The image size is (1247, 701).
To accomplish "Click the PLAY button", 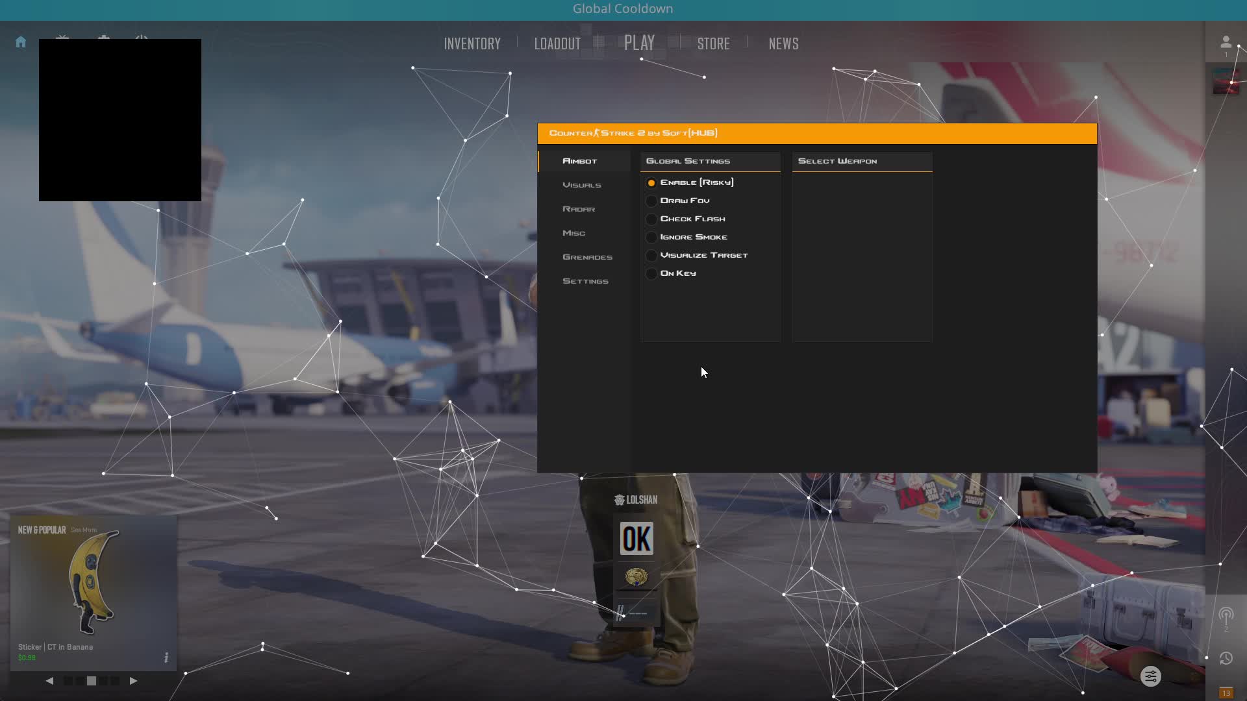I will [639, 43].
